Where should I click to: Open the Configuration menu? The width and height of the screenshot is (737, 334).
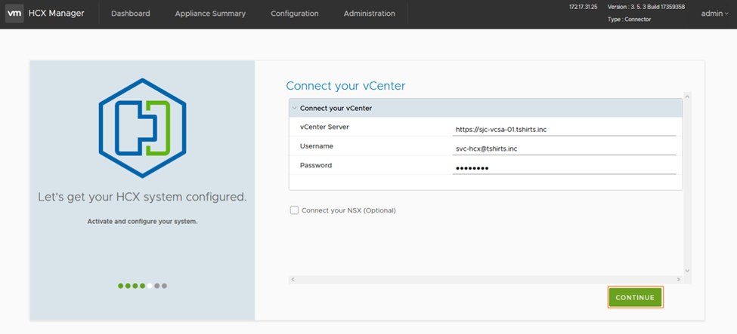(x=294, y=14)
